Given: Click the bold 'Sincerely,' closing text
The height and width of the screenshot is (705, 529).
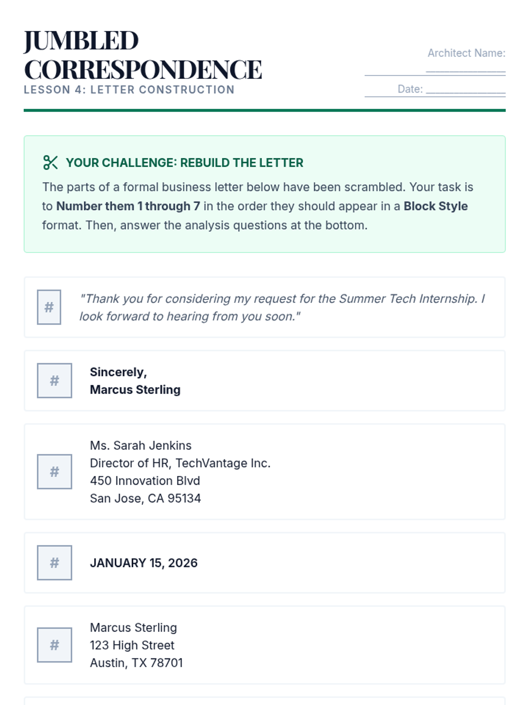Looking at the screenshot, I should [118, 372].
